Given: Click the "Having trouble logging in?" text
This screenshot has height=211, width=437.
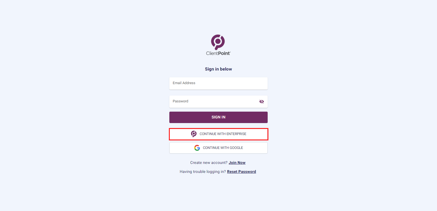Looking at the screenshot, I should click(x=203, y=172).
